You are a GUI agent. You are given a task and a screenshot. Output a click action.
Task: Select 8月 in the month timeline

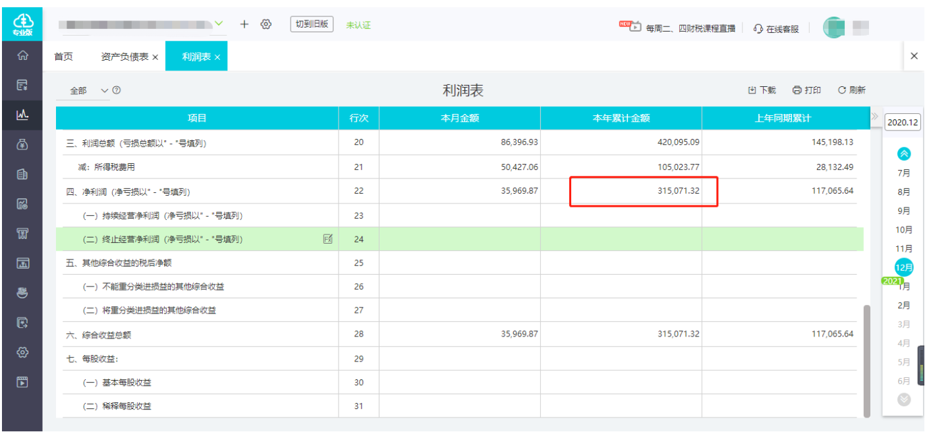904,192
